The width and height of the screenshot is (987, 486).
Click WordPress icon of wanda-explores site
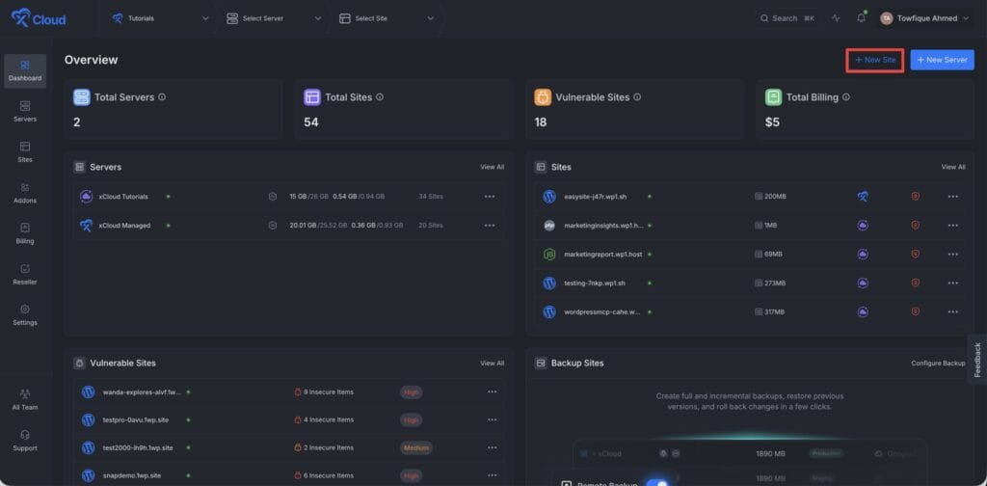click(x=88, y=392)
